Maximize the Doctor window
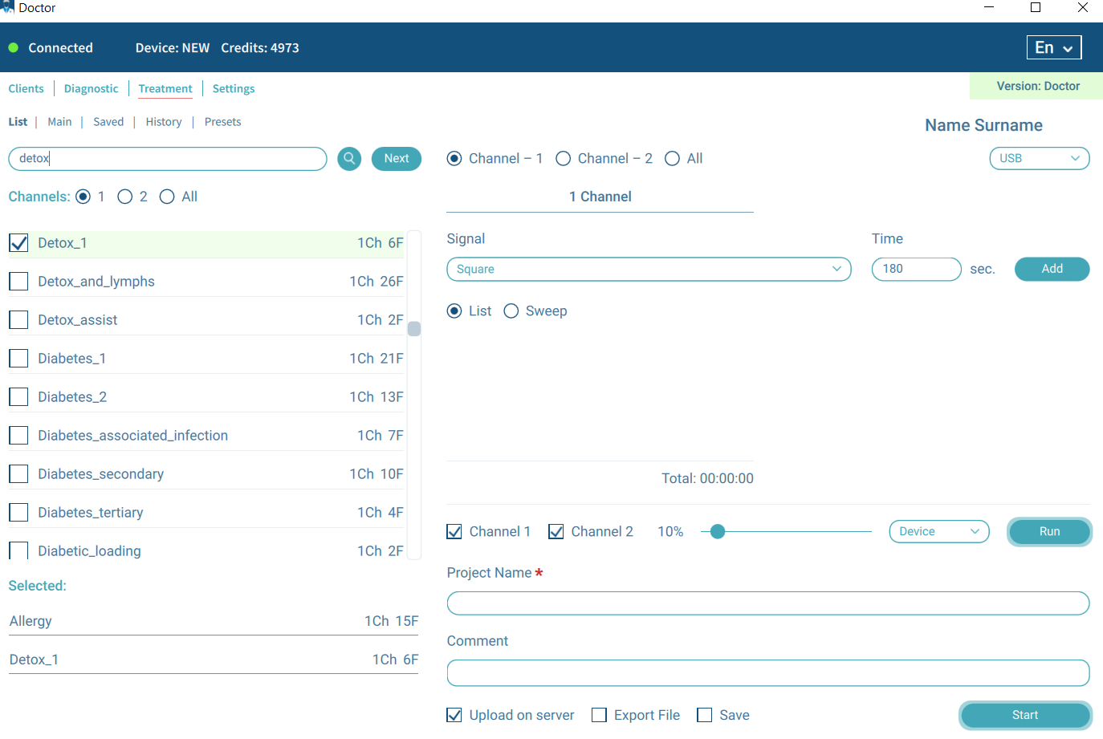The height and width of the screenshot is (739, 1103). point(1036,8)
